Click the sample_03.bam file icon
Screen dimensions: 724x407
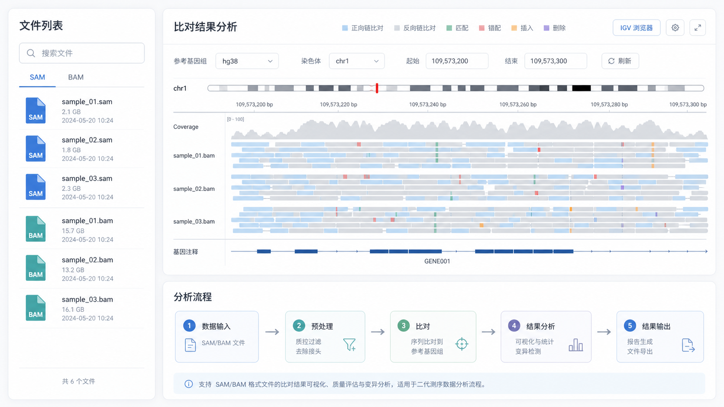pos(36,308)
